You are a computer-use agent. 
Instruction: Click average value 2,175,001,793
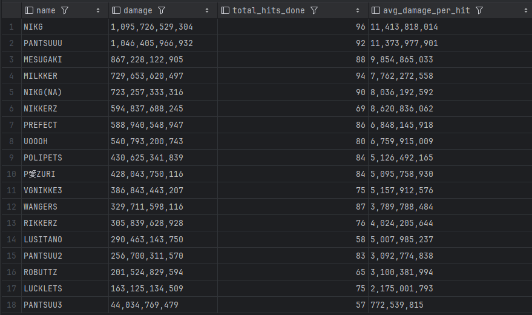tap(402, 288)
